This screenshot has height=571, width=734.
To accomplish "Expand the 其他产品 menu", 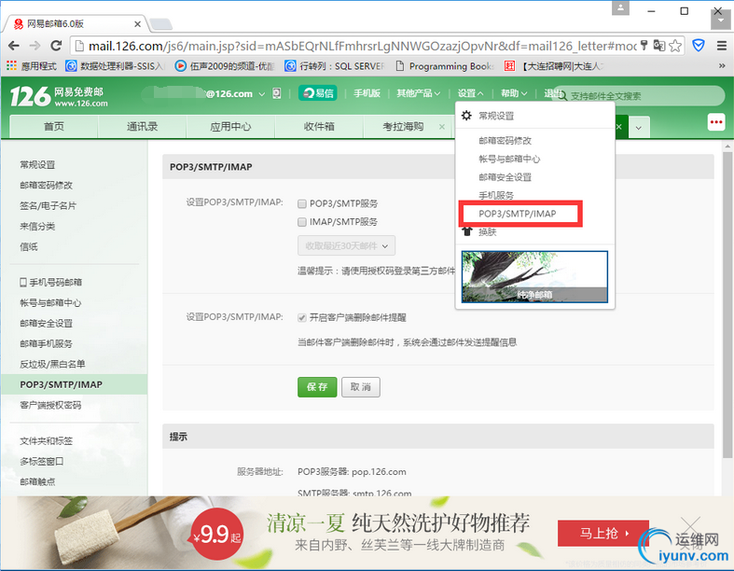I will pos(418,93).
